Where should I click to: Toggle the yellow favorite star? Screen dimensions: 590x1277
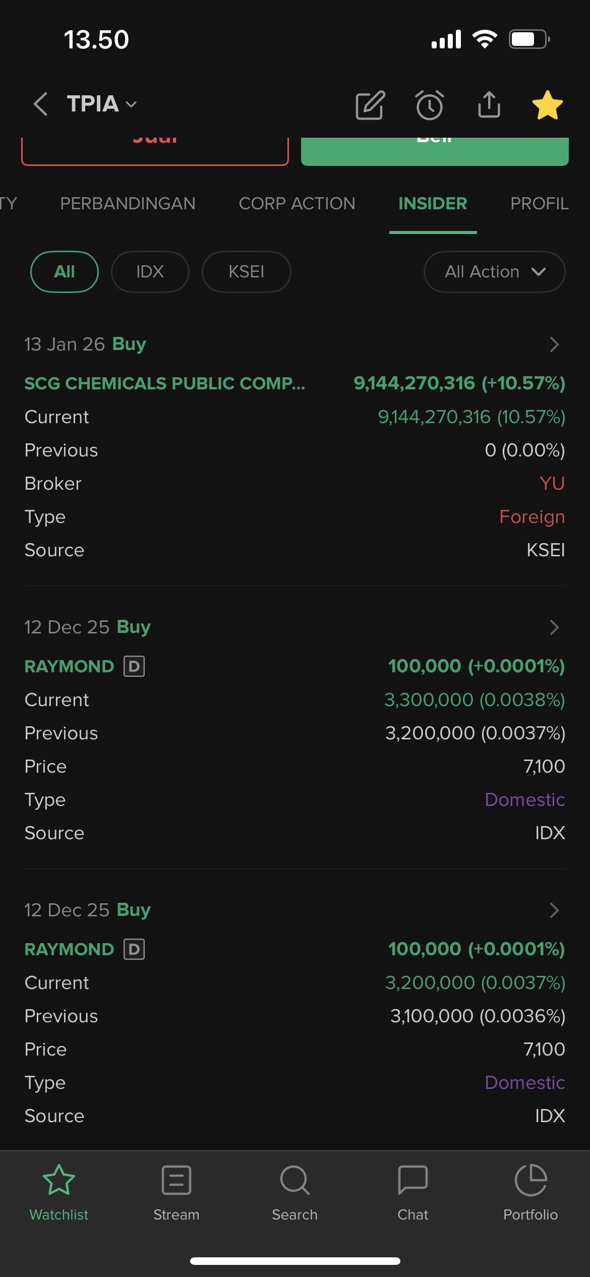(547, 105)
